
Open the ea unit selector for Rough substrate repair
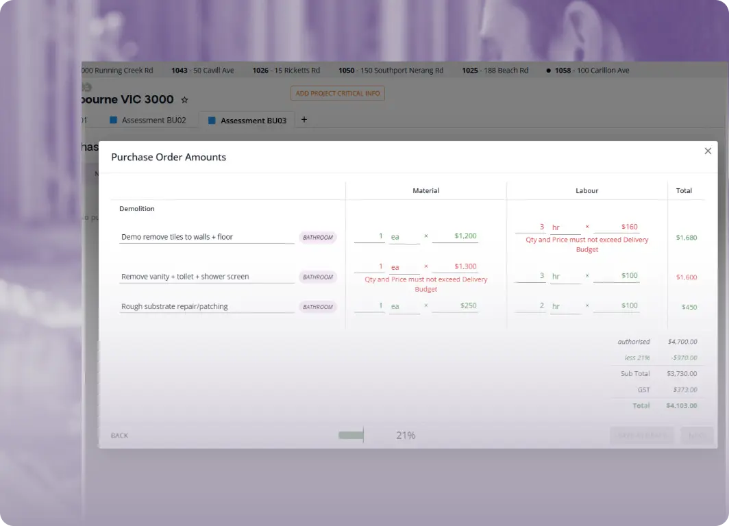point(395,306)
